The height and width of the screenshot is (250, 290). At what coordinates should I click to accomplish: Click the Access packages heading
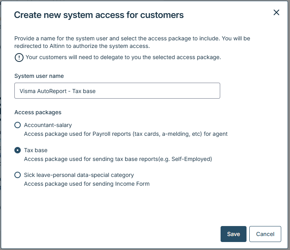(37, 112)
